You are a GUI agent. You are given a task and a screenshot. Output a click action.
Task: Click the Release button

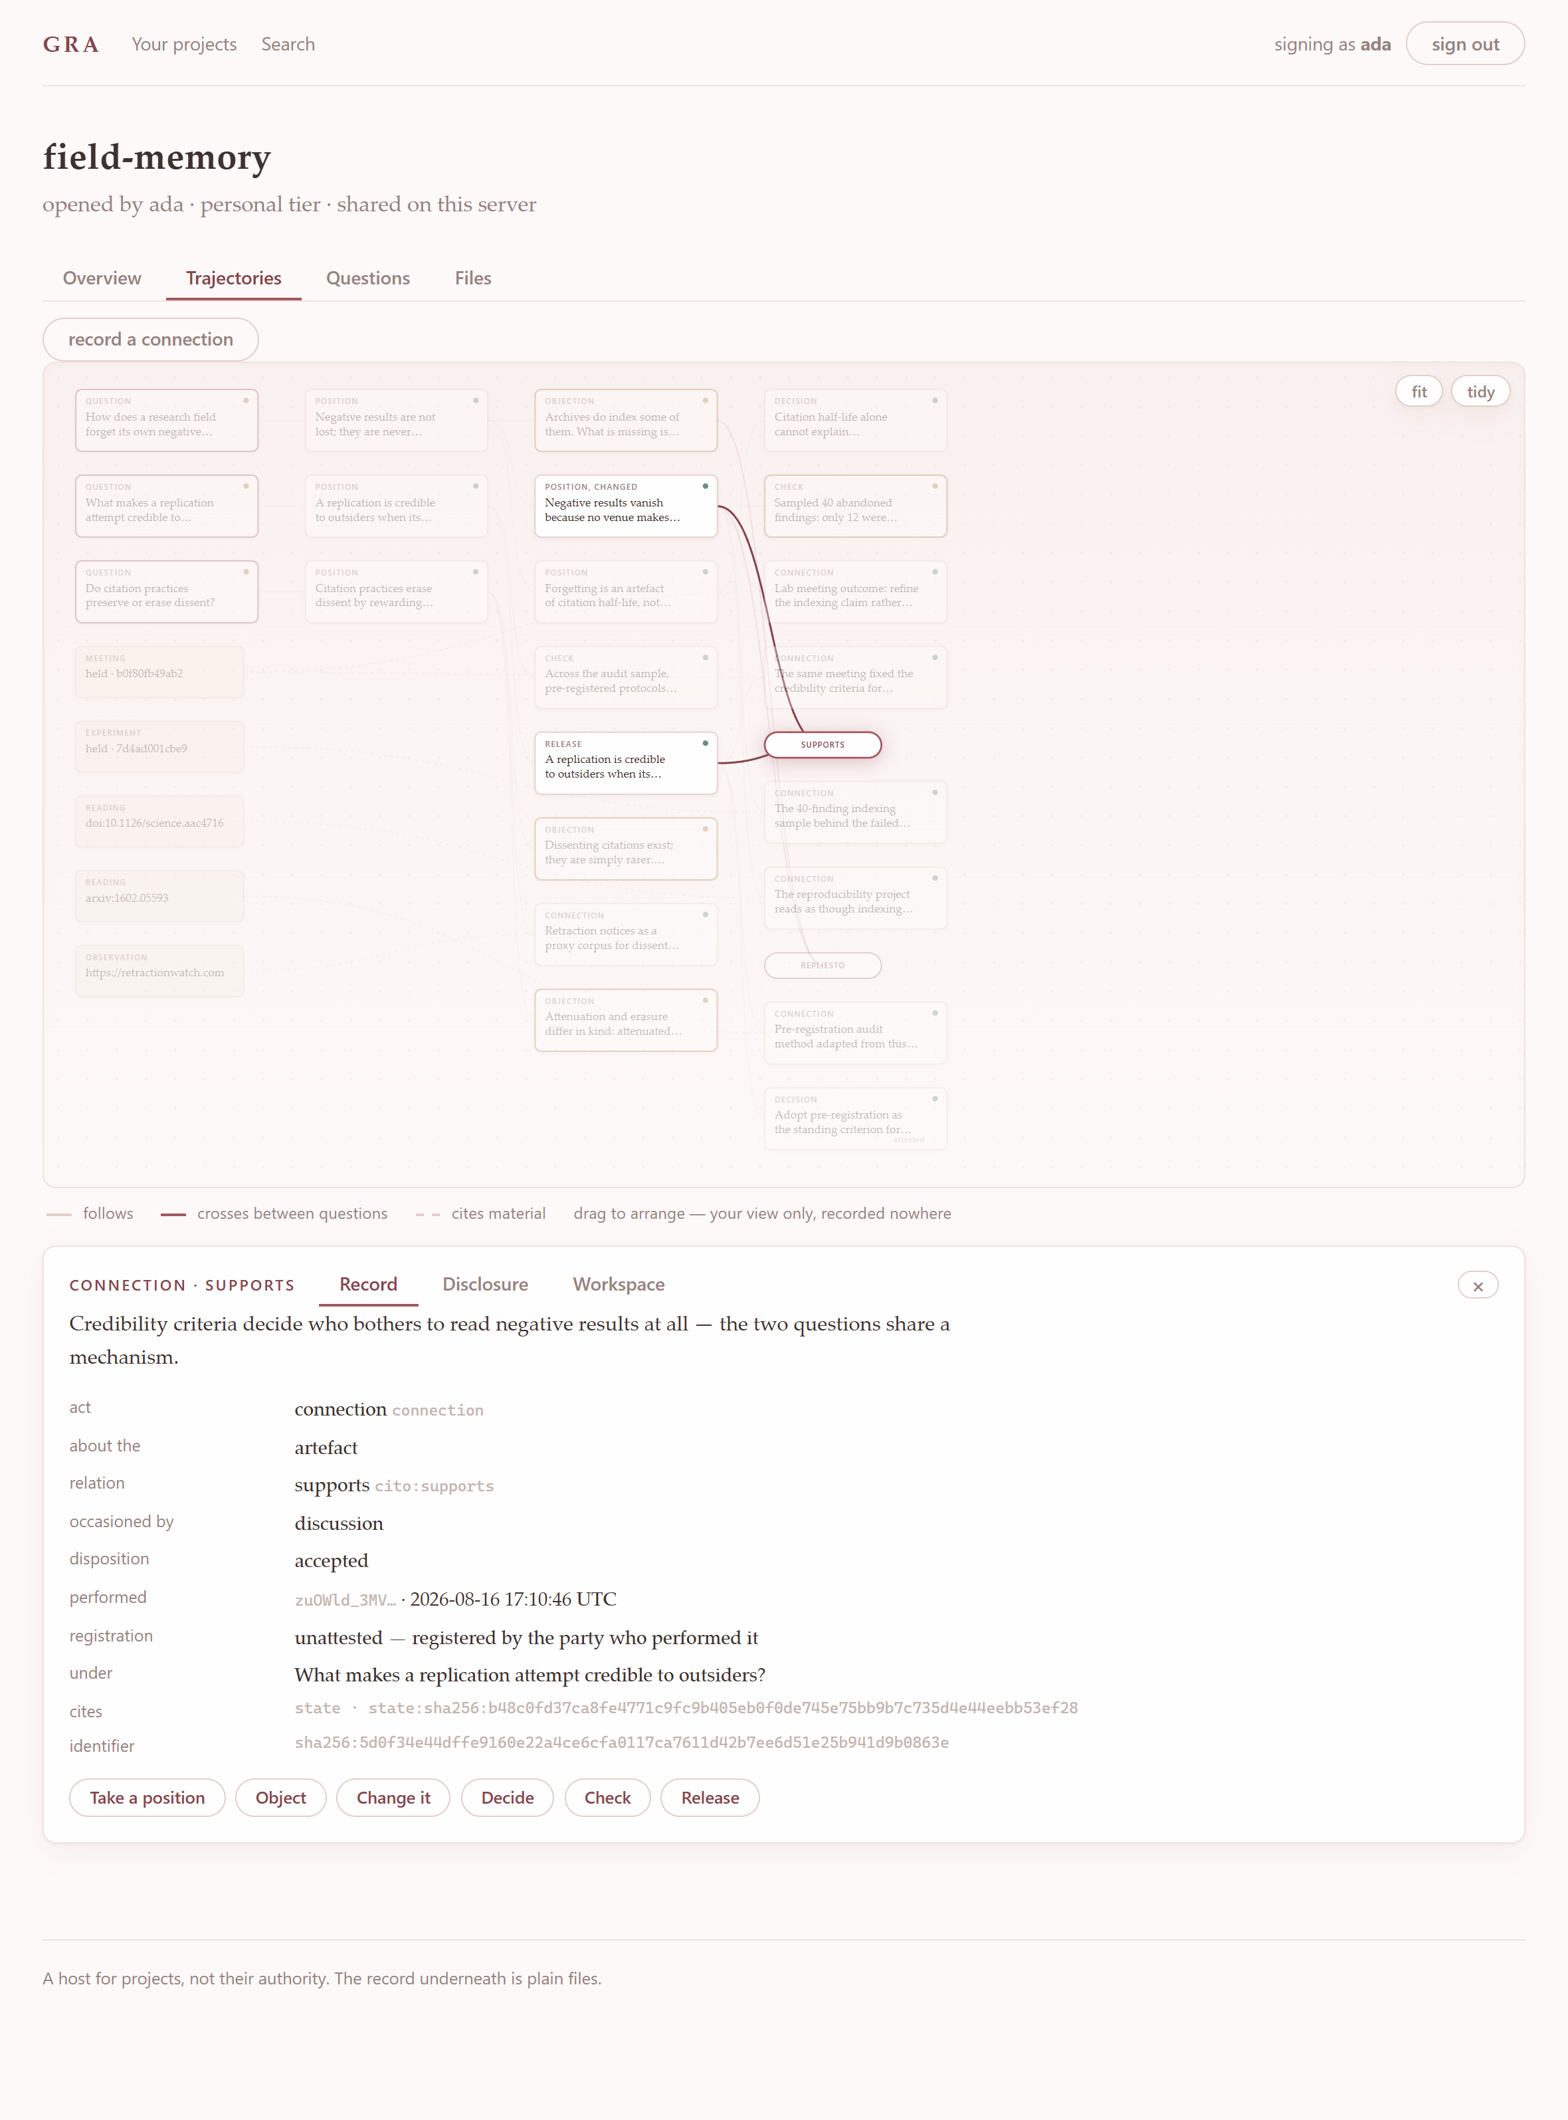pos(710,1798)
